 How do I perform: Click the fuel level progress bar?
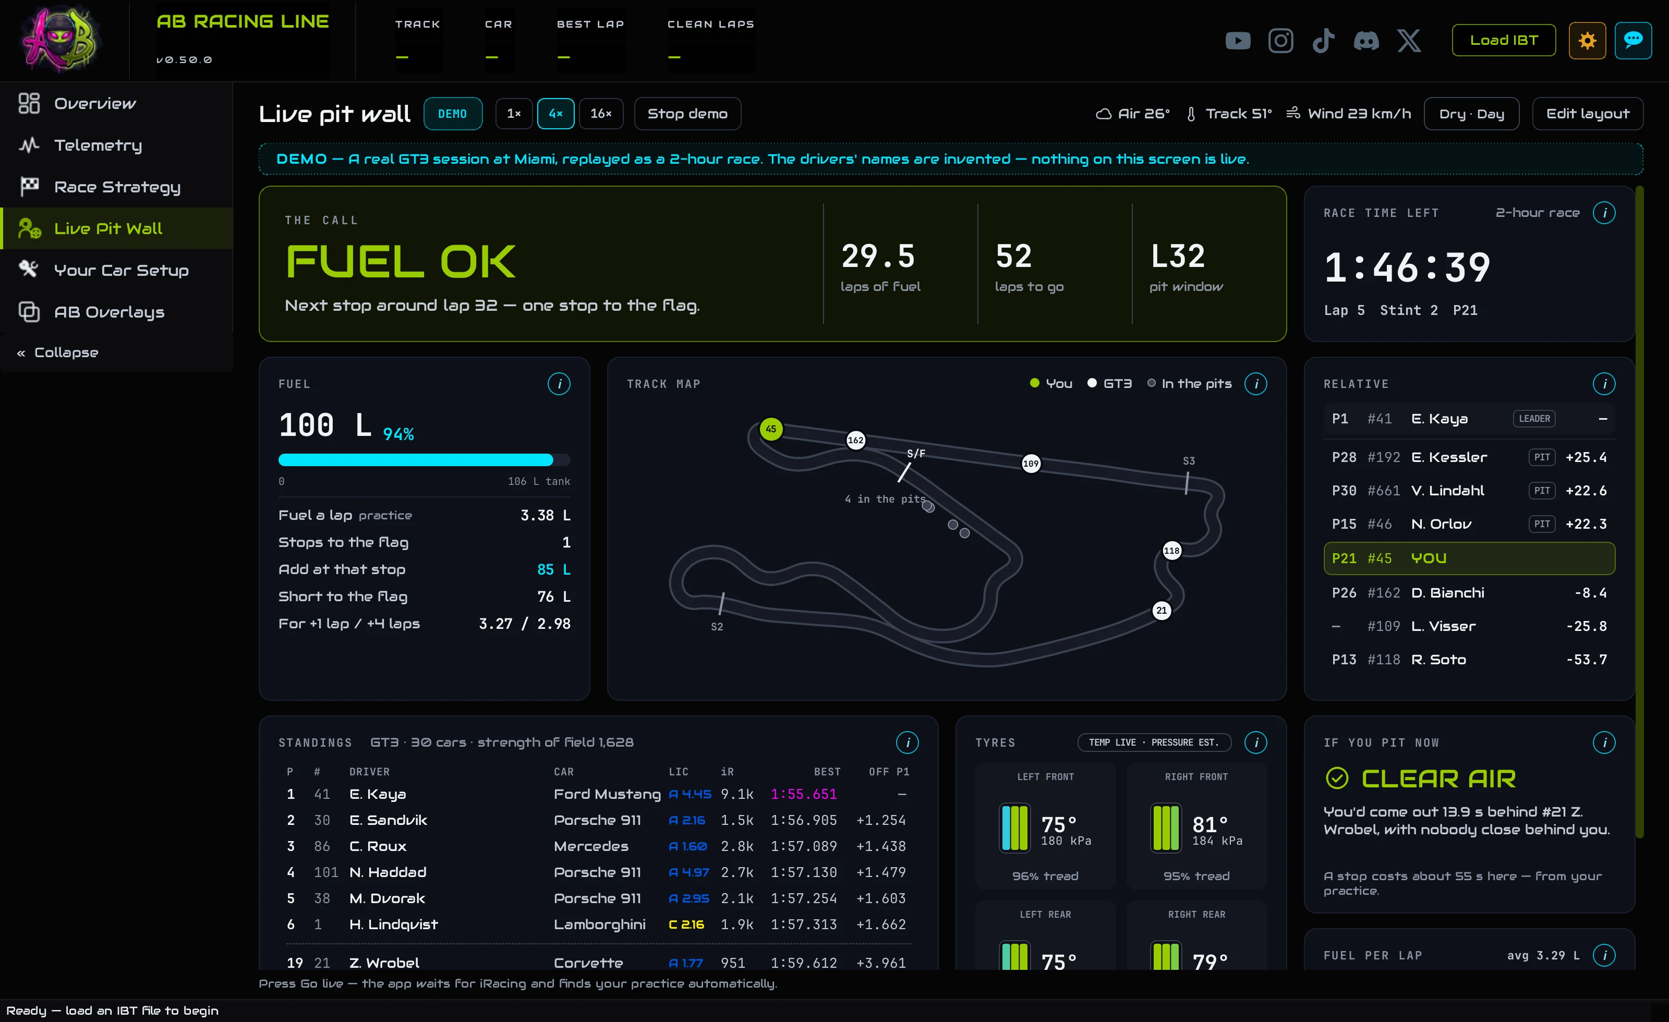[424, 460]
